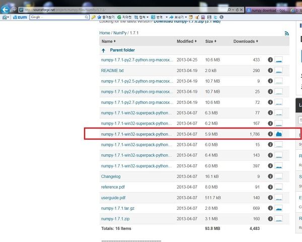
Task: Show info for the 6.3 MB superpack row
Action: click(x=270, y=113)
